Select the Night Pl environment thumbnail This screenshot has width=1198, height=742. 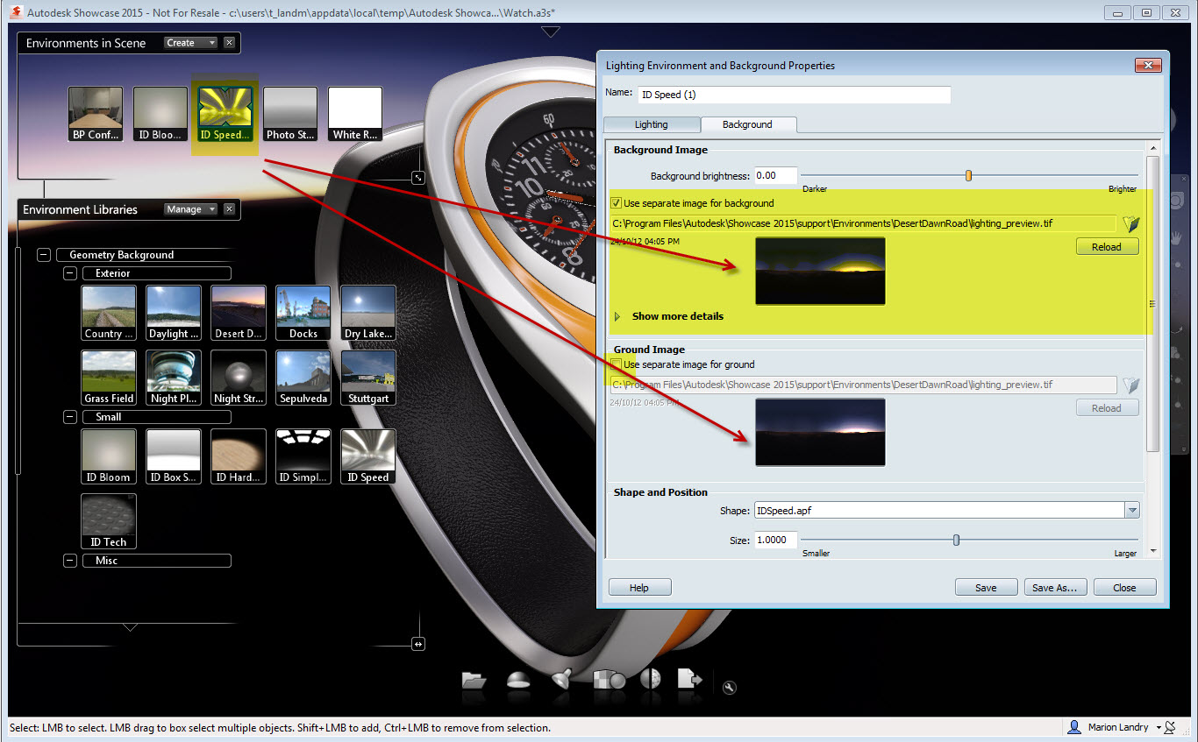click(174, 378)
